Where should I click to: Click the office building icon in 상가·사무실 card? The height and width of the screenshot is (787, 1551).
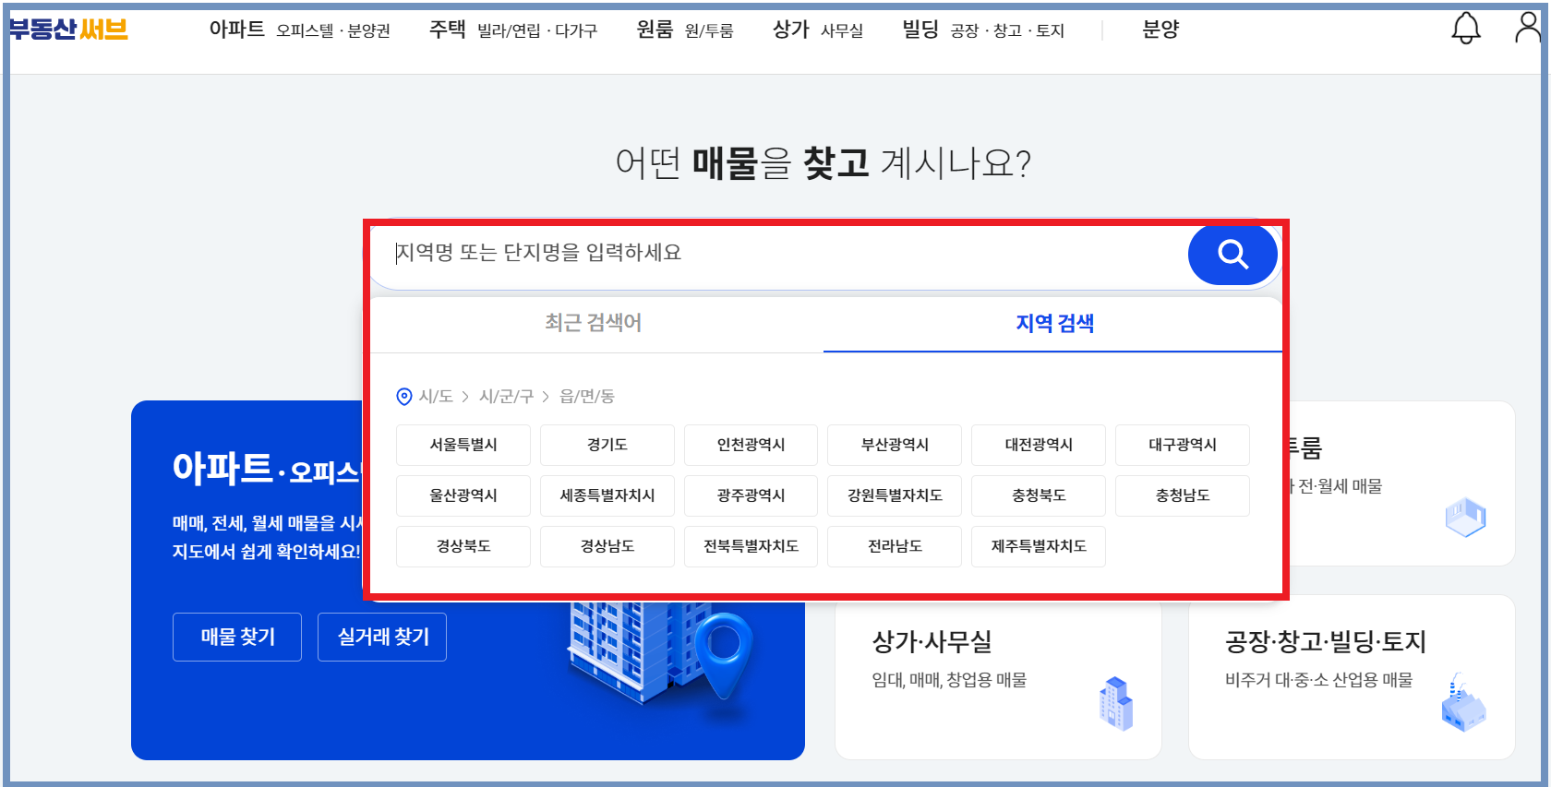pyautogui.click(x=1116, y=704)
